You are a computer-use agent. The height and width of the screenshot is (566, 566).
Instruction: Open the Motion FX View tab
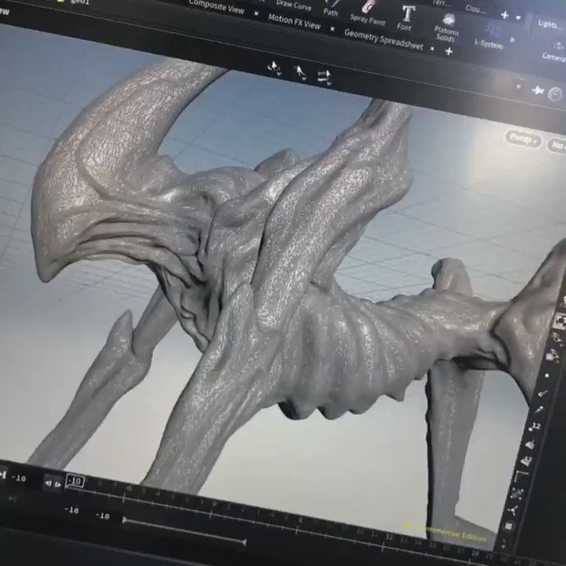point(294,22)
